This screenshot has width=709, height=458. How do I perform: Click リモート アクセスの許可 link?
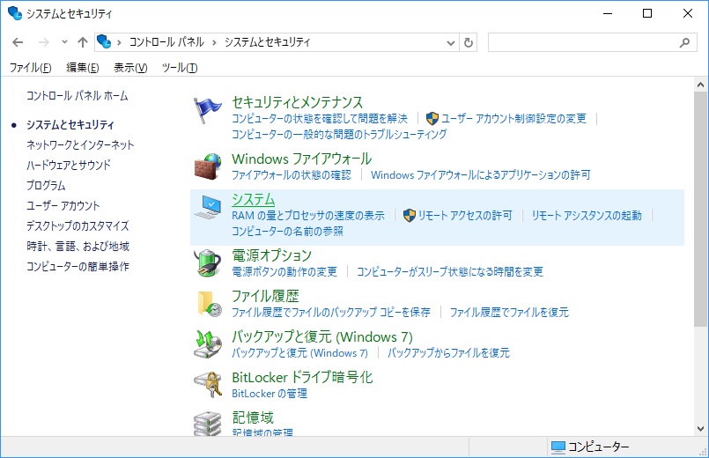[x=465, y=216]
